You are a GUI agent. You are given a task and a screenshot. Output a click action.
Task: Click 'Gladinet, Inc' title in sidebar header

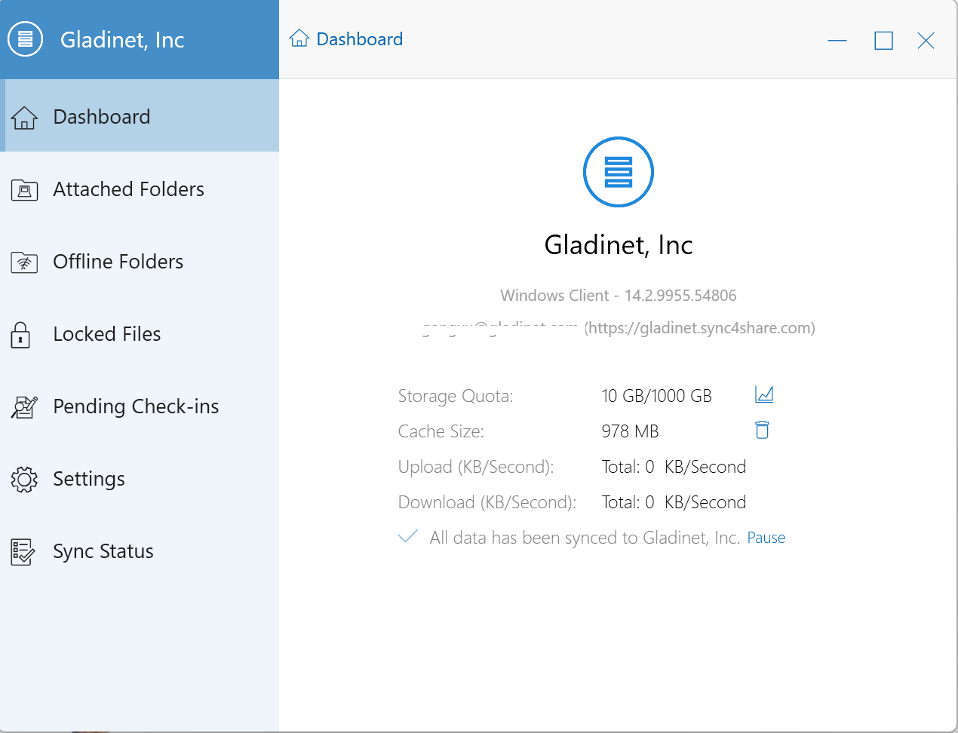(122, 40)
